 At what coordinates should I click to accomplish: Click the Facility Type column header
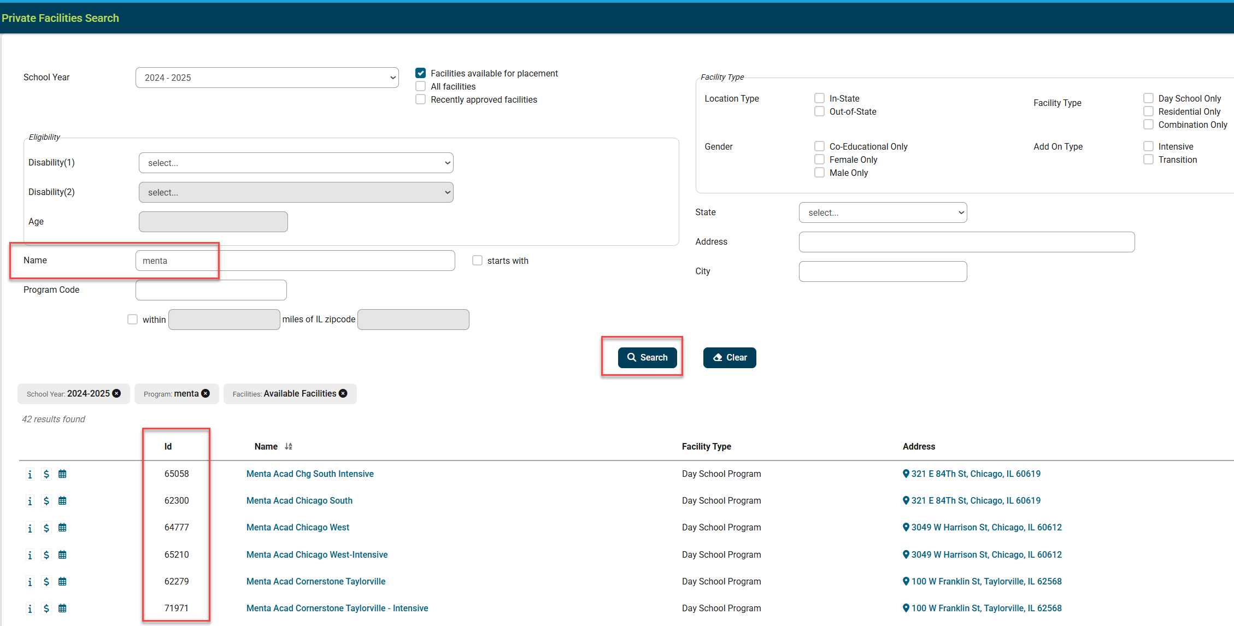(x=707, y=446)
